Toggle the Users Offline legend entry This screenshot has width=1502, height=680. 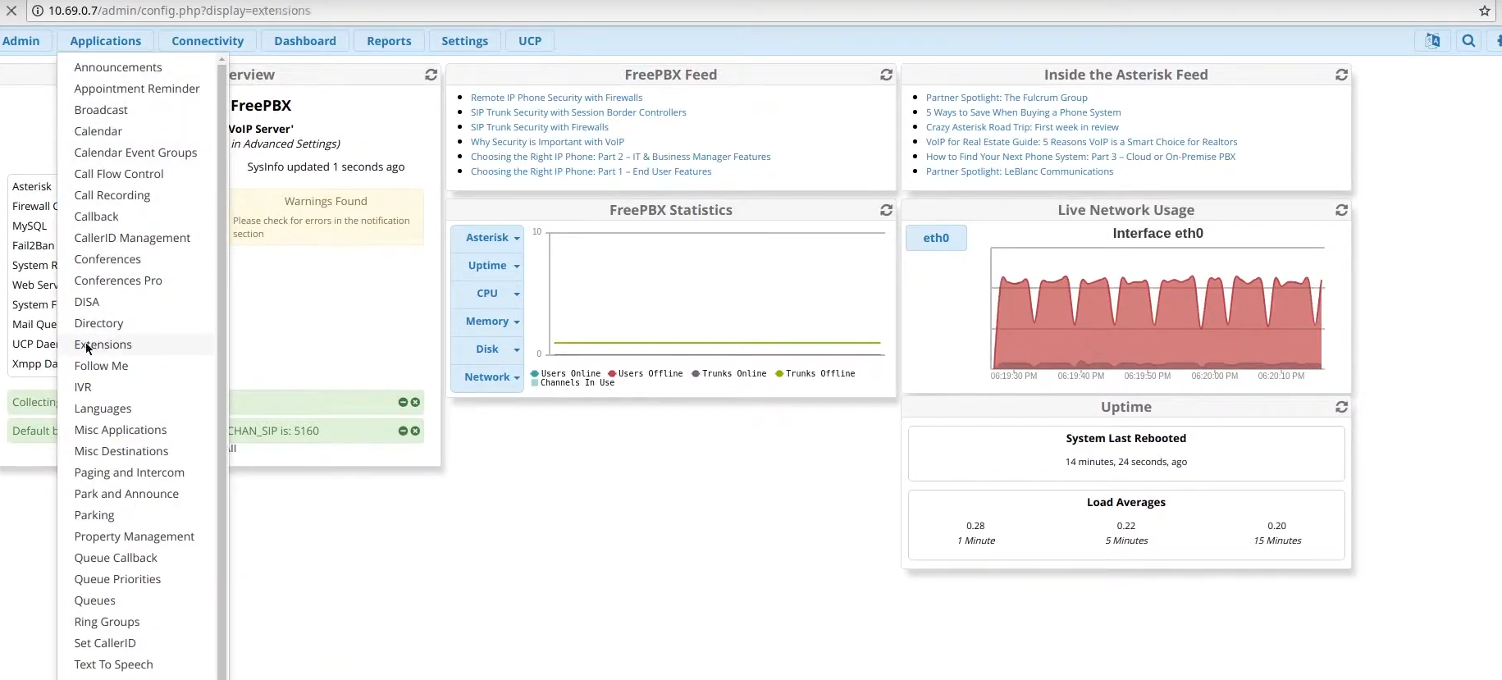646,373
